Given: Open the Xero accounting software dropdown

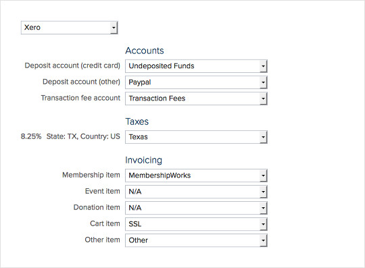Looking at the screenshot, I should [x=69, y=28].
